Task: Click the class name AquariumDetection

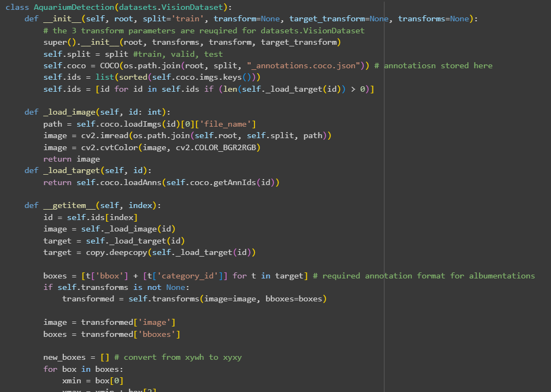Action: (74, 7)
